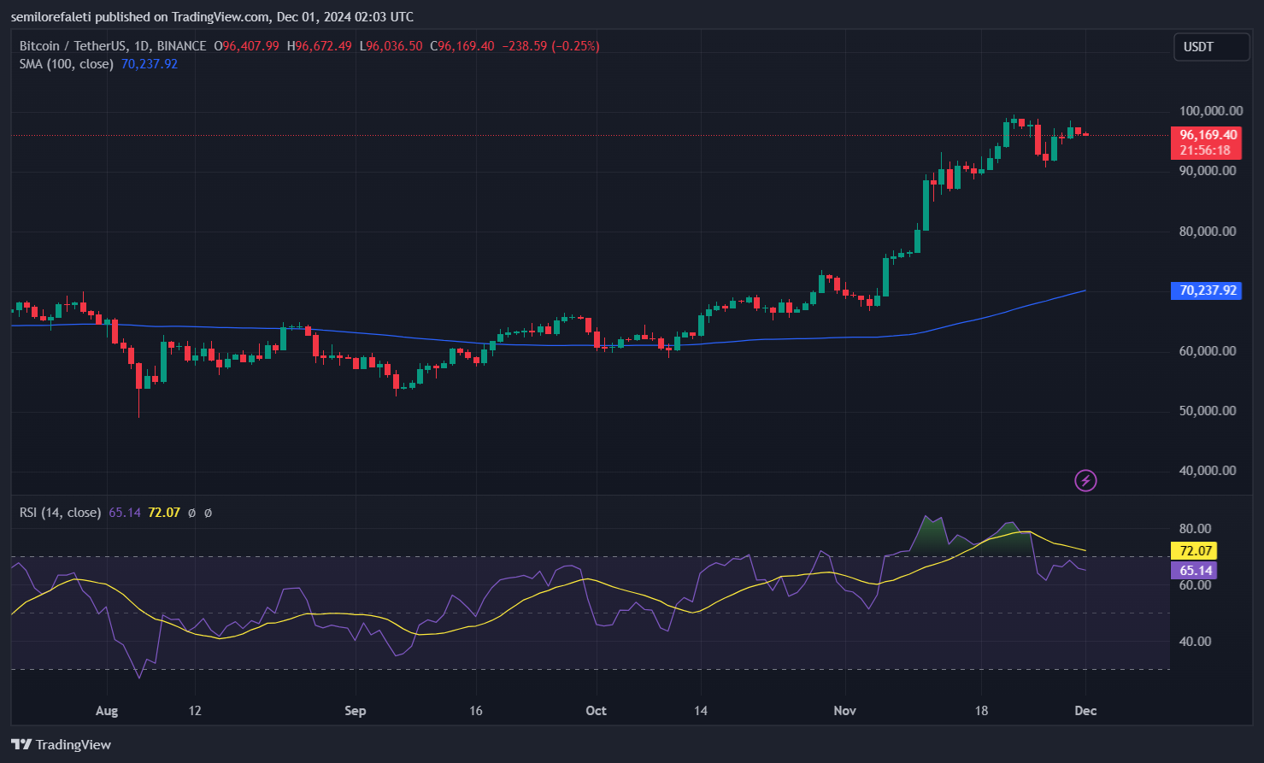
Task: Click the lightning bolt quick-trade icon
Action: pyautogui.click(x=1085, y=480)
